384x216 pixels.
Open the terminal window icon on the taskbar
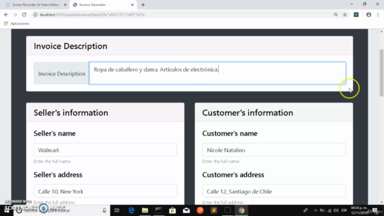(x=158, y=211)
